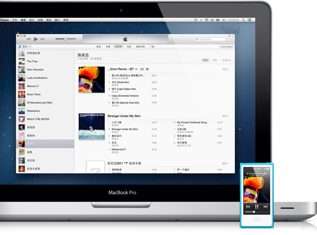
Task: Open the 显示 menu in menu bar
Action: coord(32,20)
